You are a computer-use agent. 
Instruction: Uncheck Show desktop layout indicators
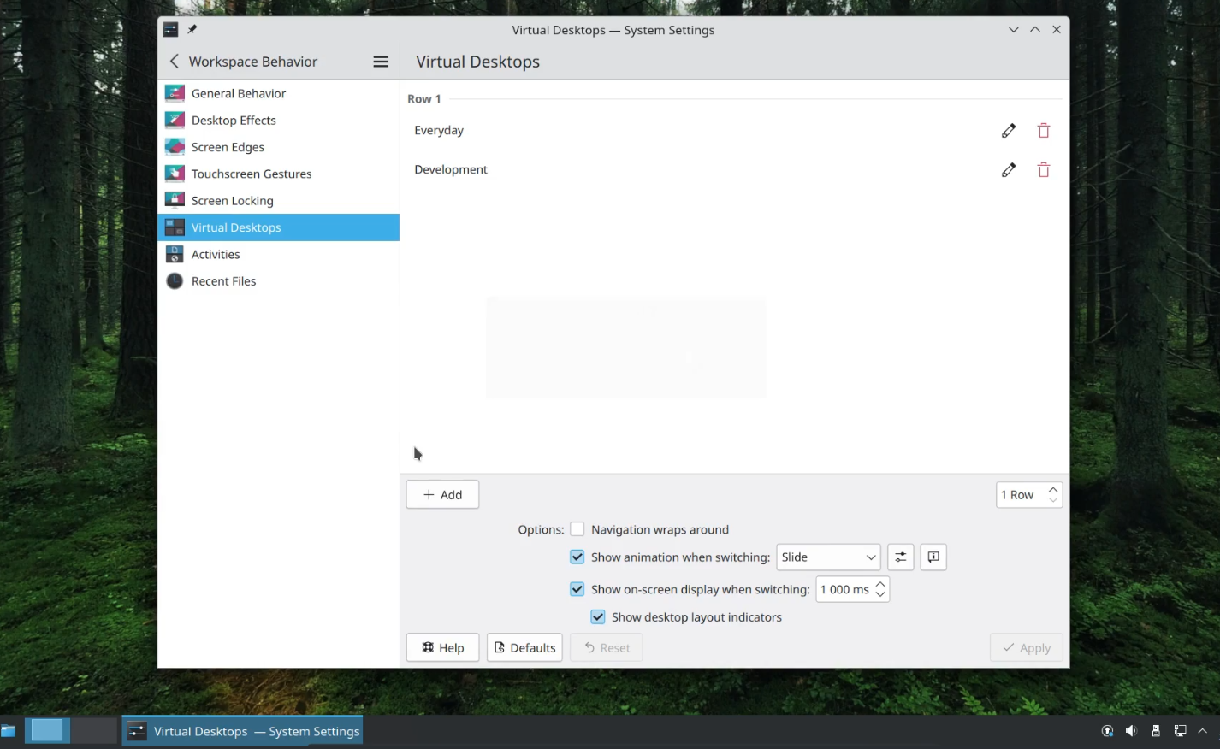598,617
